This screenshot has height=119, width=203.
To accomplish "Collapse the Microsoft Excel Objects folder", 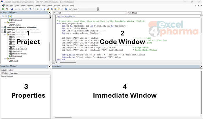I will pyautogui.click(x=5, y=35).
